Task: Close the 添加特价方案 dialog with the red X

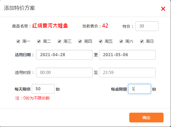Action: [163, 9]
